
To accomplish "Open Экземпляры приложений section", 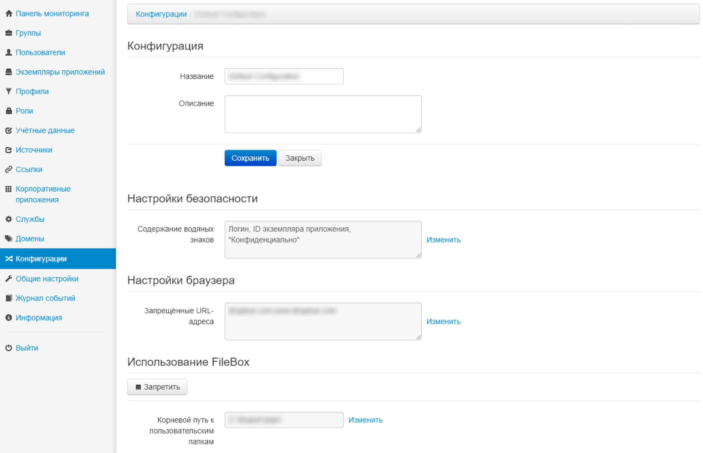I will coord(60,72).
